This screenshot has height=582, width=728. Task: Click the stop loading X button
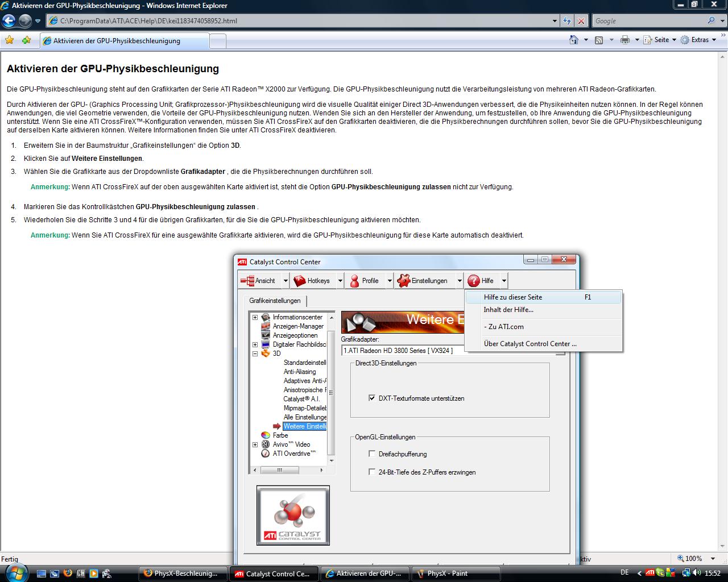coord(581,21)
